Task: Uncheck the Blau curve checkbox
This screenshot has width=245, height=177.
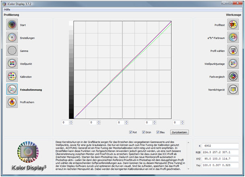Action: tap(158, 132)
